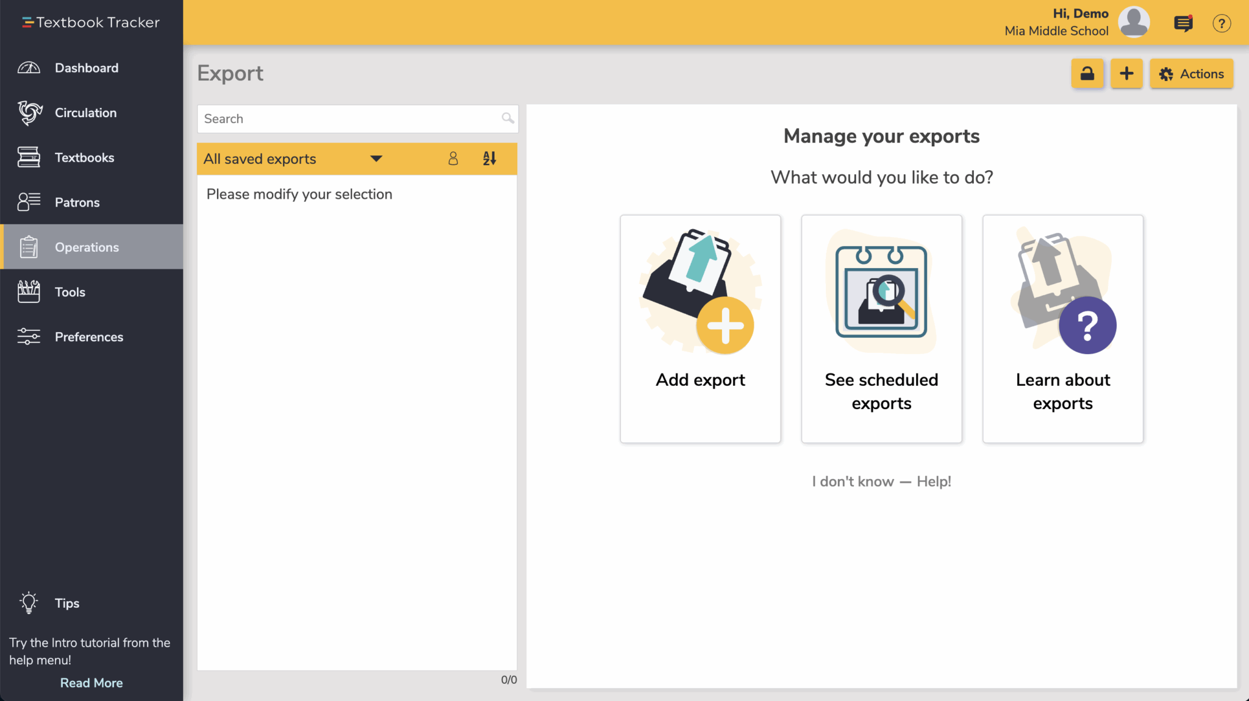Viewport: 1249px width, 701px height.
Task: Click the magnifier icon in search box
Action: tap(507, 118)
